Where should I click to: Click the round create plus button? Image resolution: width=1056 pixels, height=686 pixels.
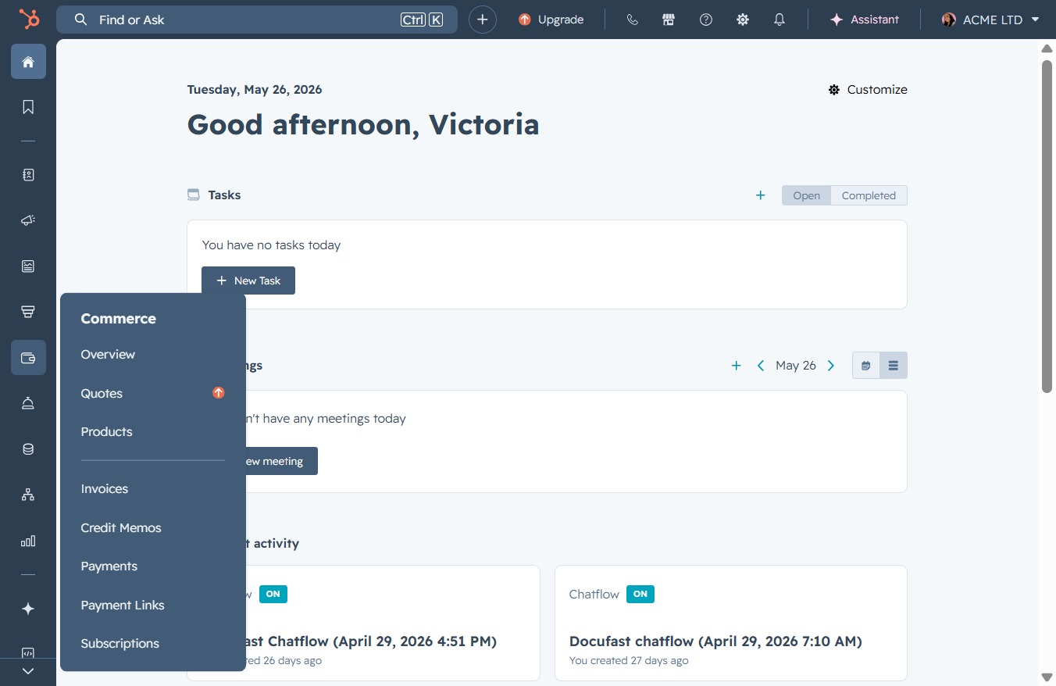[x=483, y=20]
